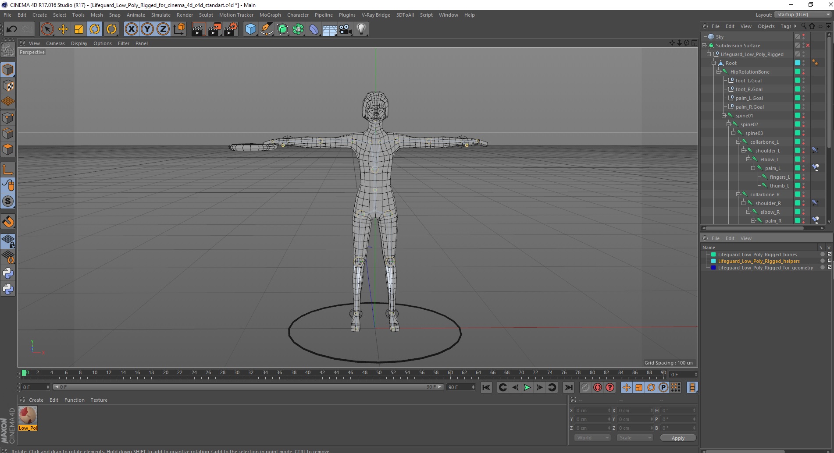The image size is (834, 453).
Task: Switch to Polygons mode in the left toolbar
Action: 8,149
